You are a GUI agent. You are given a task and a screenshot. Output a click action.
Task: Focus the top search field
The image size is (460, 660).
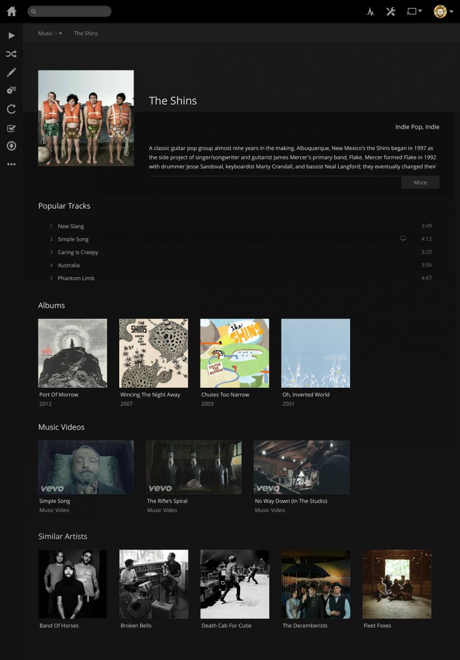click(x=69, y=11)
